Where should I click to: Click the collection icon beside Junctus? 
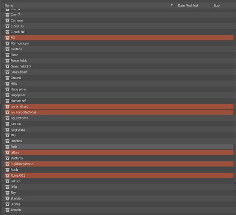tap(7, 124)
